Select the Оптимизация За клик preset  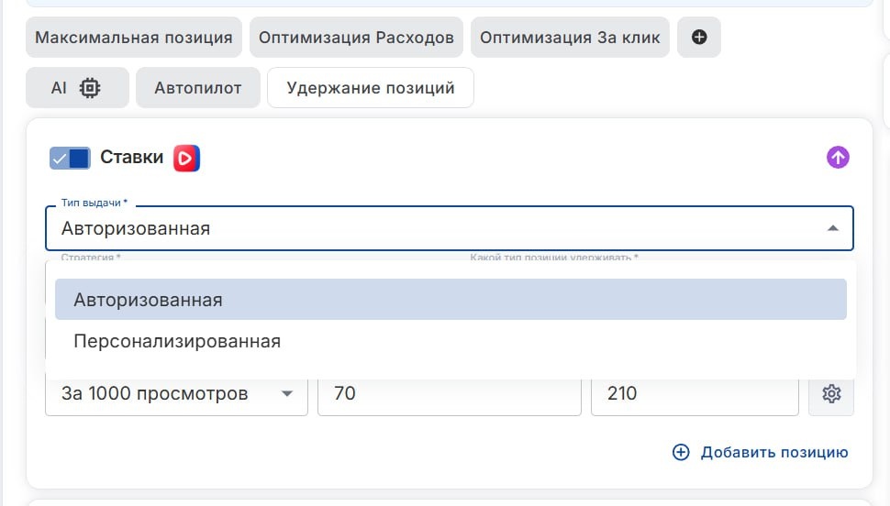click(x=570, y=38)
